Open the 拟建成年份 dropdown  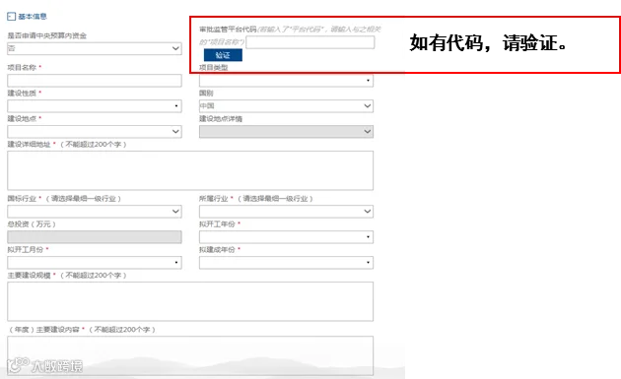pos(286,263)
